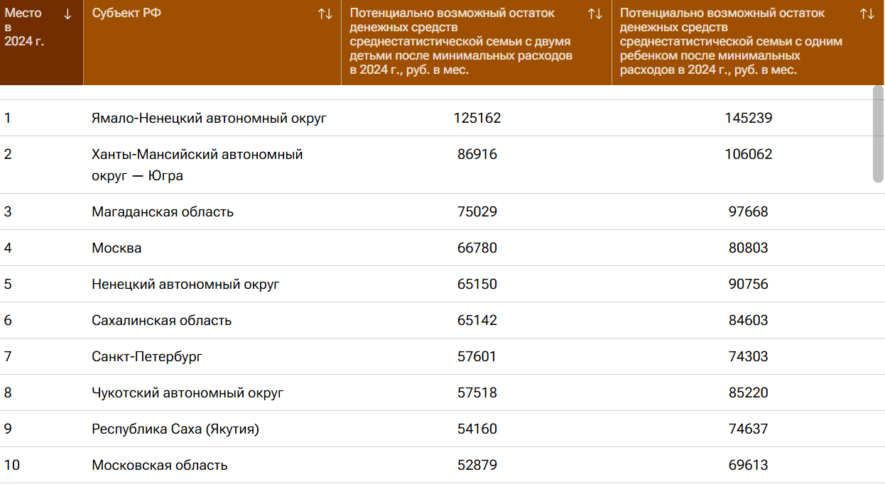Click the Магаданская область row
The image size is (885, 484).
163,212
